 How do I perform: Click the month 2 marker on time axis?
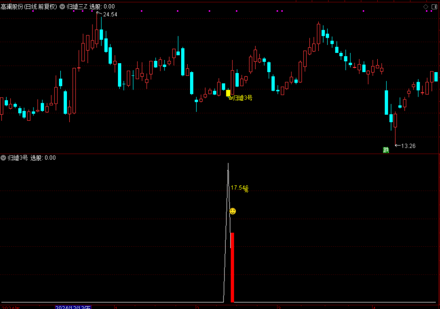(x=198, y=307)
